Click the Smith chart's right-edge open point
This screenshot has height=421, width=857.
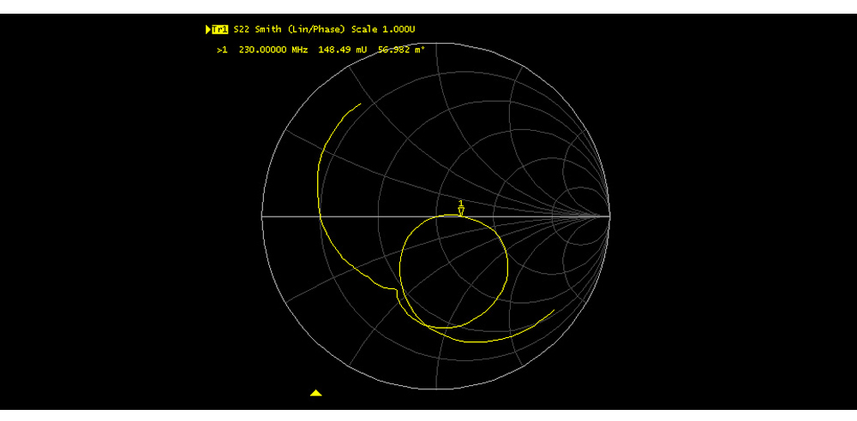tap(609, 216)
